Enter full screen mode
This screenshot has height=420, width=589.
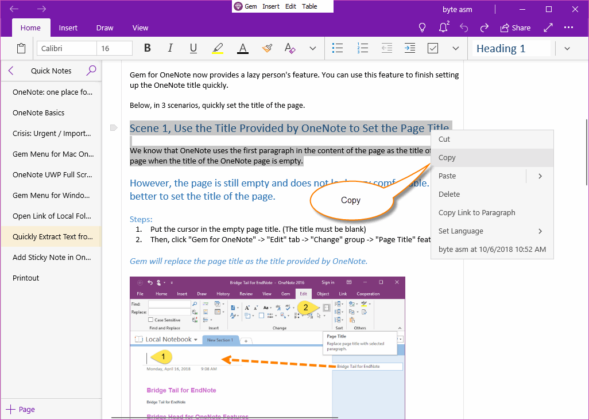(548, 28)
